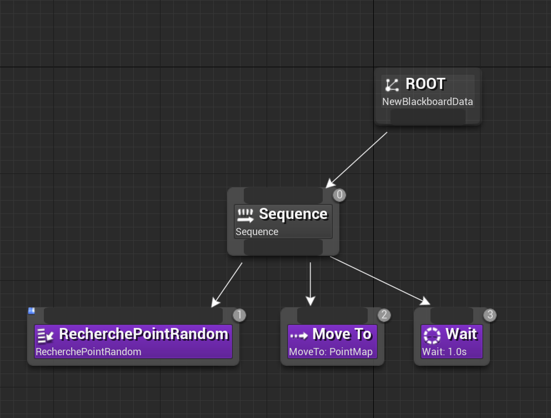Screen dimensions: 551x418
Task: Click execution index badge 3 on Wait
Action: tap(489, 315)
